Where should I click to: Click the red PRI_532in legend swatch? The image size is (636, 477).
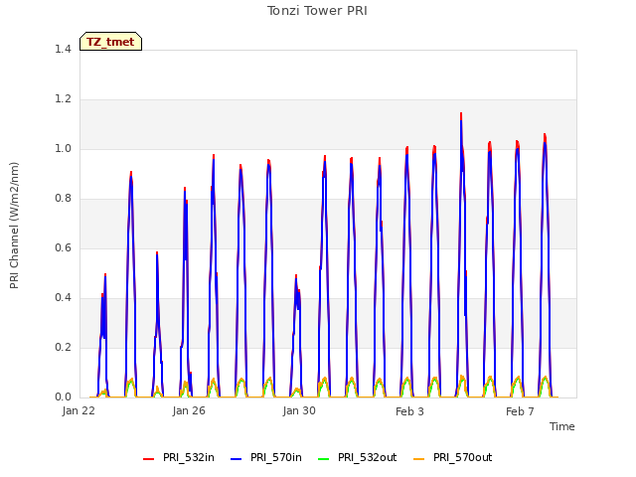tap(148, 458)
